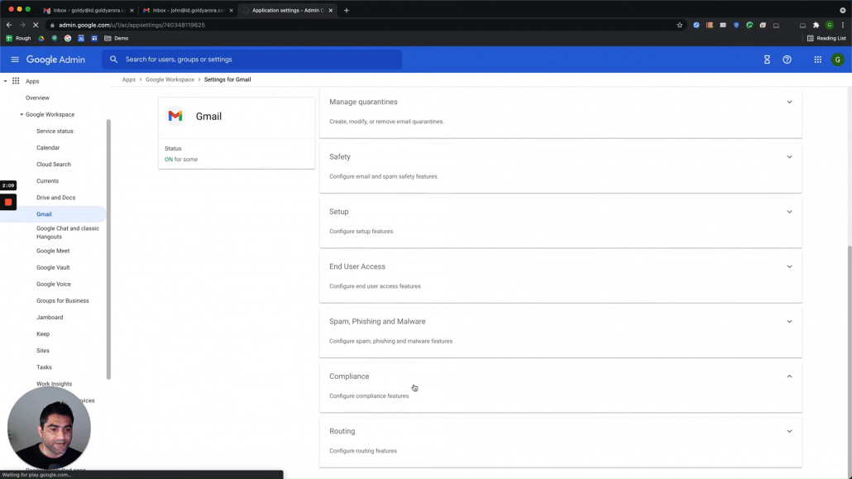
Task: Close the john@id.goldyarora inbox tab
Action: click(232, 10)
